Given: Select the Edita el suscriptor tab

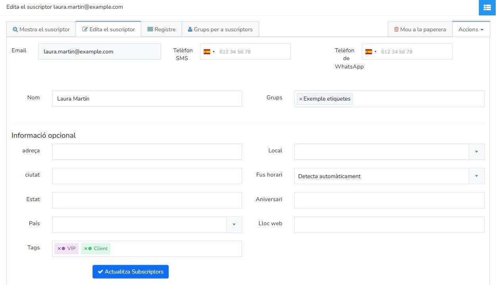Looking at the screenshot, I should pyautogui.click(x=108, y=29).
